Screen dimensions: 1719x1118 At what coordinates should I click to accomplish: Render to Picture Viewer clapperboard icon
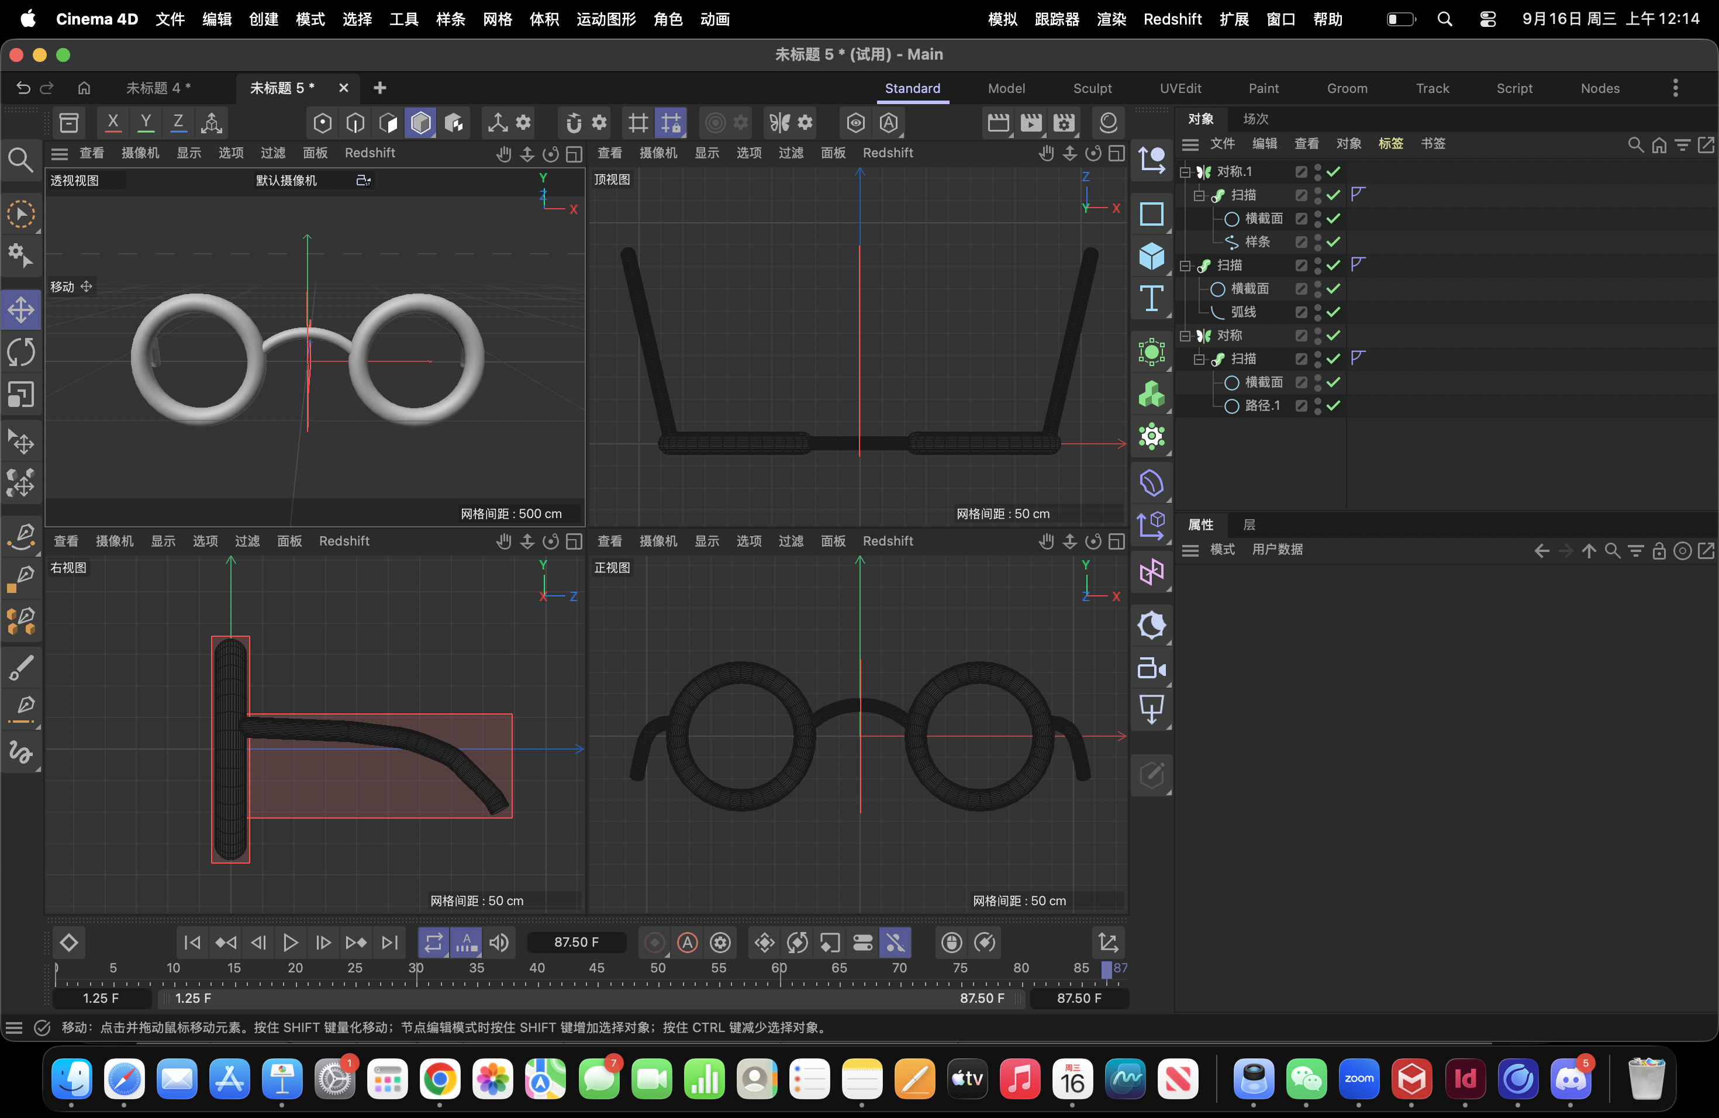coord(1031,123)
